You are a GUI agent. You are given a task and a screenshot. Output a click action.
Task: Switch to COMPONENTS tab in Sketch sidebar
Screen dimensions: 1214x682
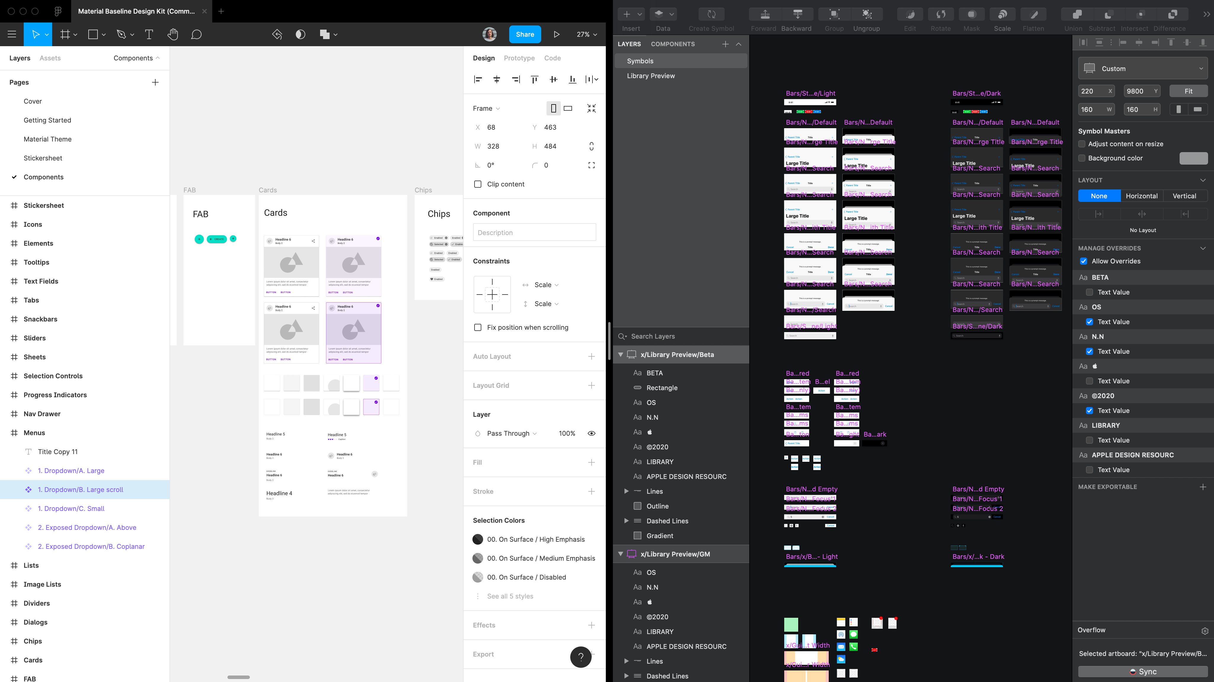click(x=673, y=44)
